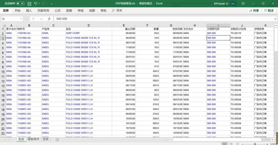Click the Redo arrow icon
Screen dimensions: 278x145
coord(44,3)
